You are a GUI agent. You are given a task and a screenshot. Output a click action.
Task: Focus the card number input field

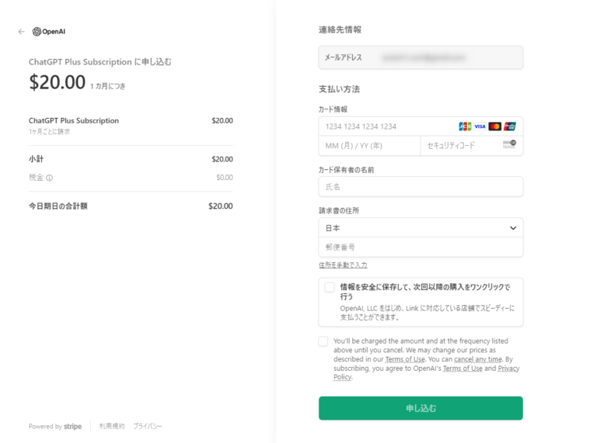(x=385, y=126)
